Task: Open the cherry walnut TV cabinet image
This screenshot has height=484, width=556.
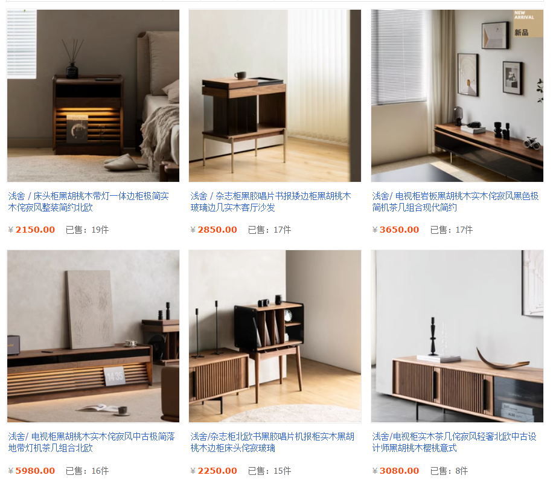Action: pos(457,336)
